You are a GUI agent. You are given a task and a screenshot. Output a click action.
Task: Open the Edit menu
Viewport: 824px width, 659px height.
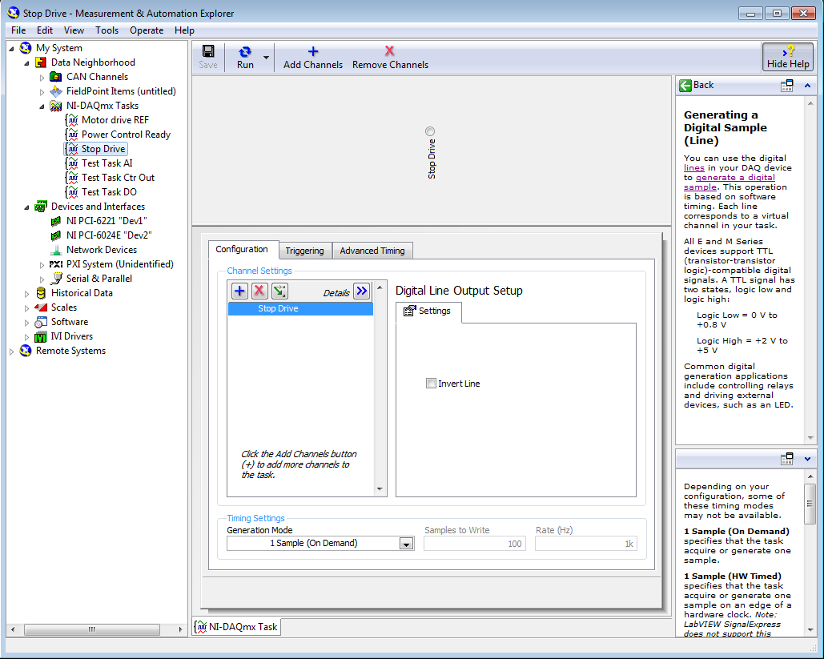(x=45, y=30)
